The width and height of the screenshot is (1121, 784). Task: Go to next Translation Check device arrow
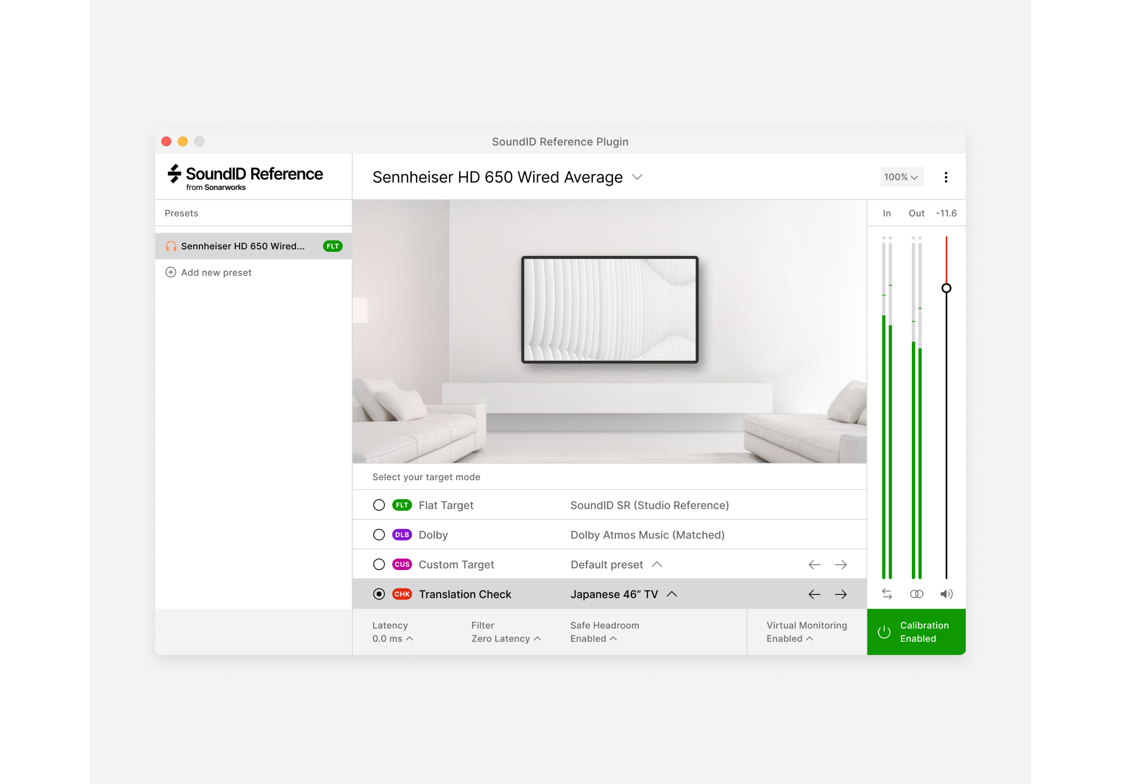pyautogui.click(x=841, y=594)
